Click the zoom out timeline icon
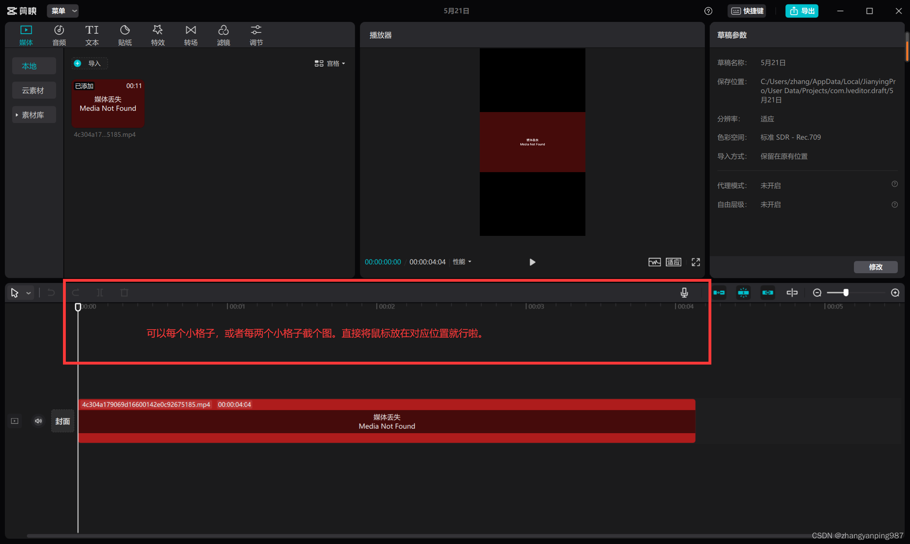This screenshot has width=910, height=544. [817, 293]
